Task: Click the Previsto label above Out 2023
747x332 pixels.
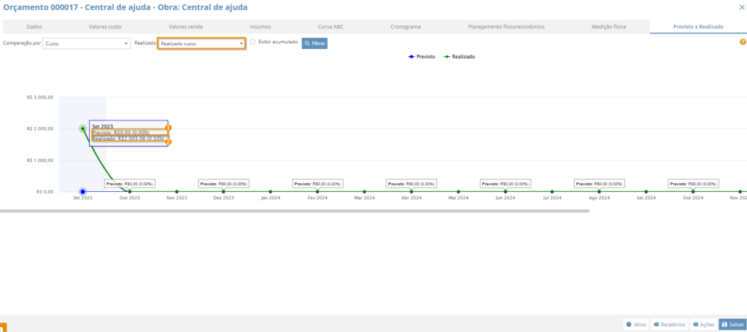Action: 130,183
